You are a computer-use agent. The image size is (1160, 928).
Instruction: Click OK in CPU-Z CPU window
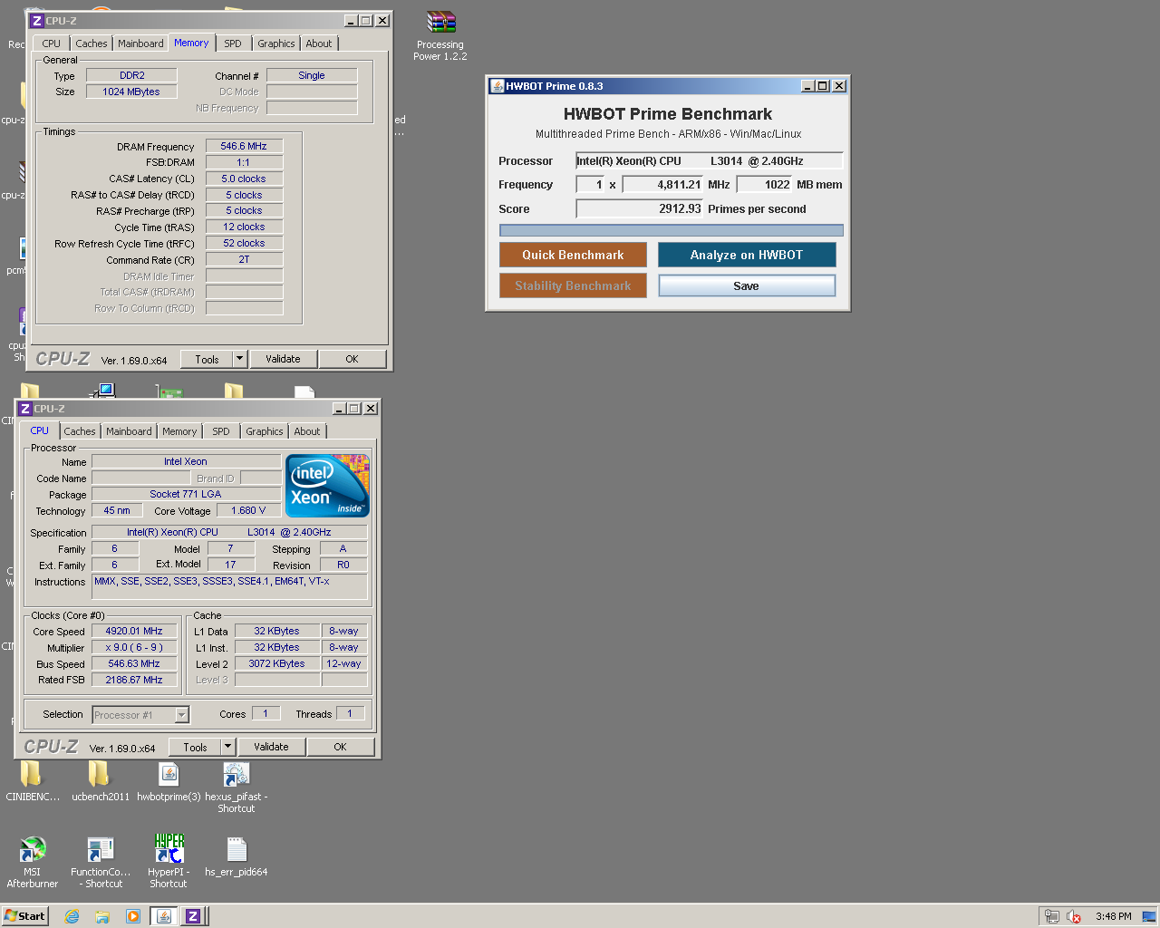click(340, 747)
